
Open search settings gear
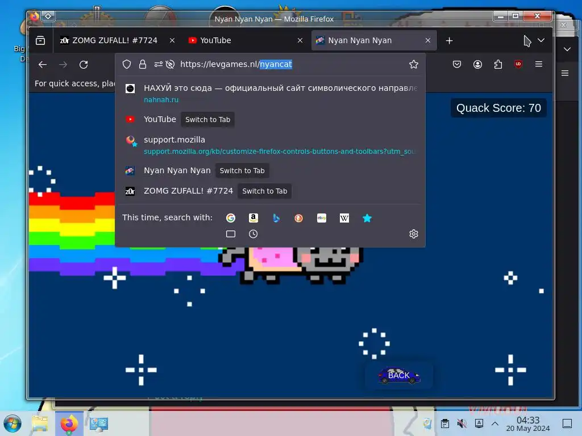pos(414,234)
